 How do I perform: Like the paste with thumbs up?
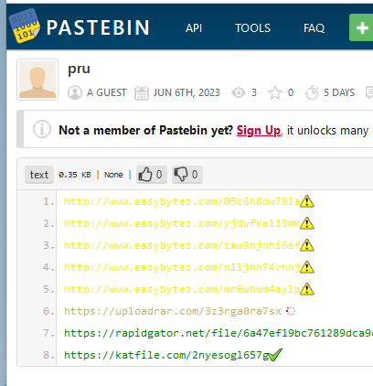pyautogui.click(x=151, y=175)
